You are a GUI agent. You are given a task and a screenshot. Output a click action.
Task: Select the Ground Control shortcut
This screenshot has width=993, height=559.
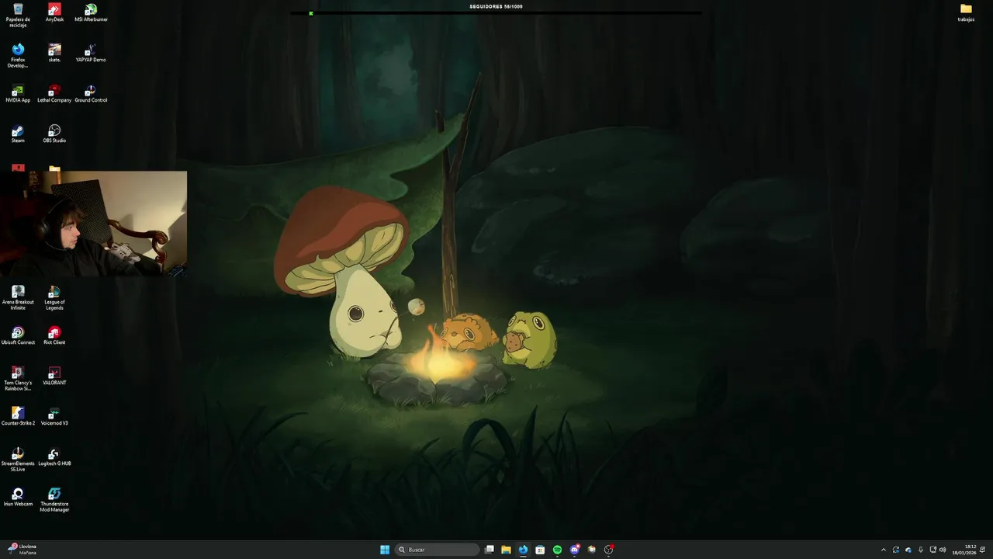tap(91, 93)
